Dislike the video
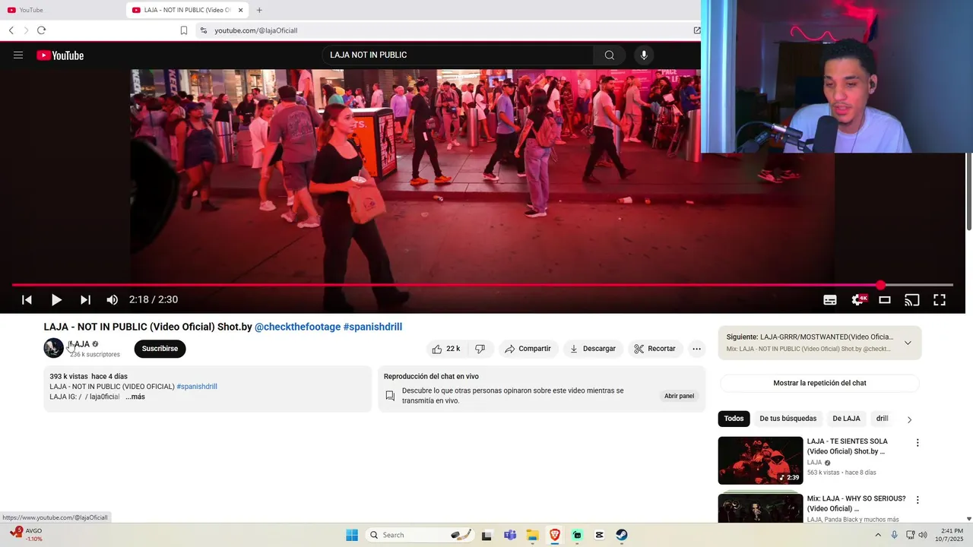This screenshot has height=547, width=973. pyautogui.click(x=480, y=349)
